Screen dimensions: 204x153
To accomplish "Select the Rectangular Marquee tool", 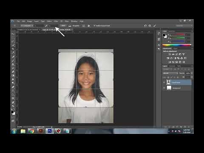I will [13, 38].
